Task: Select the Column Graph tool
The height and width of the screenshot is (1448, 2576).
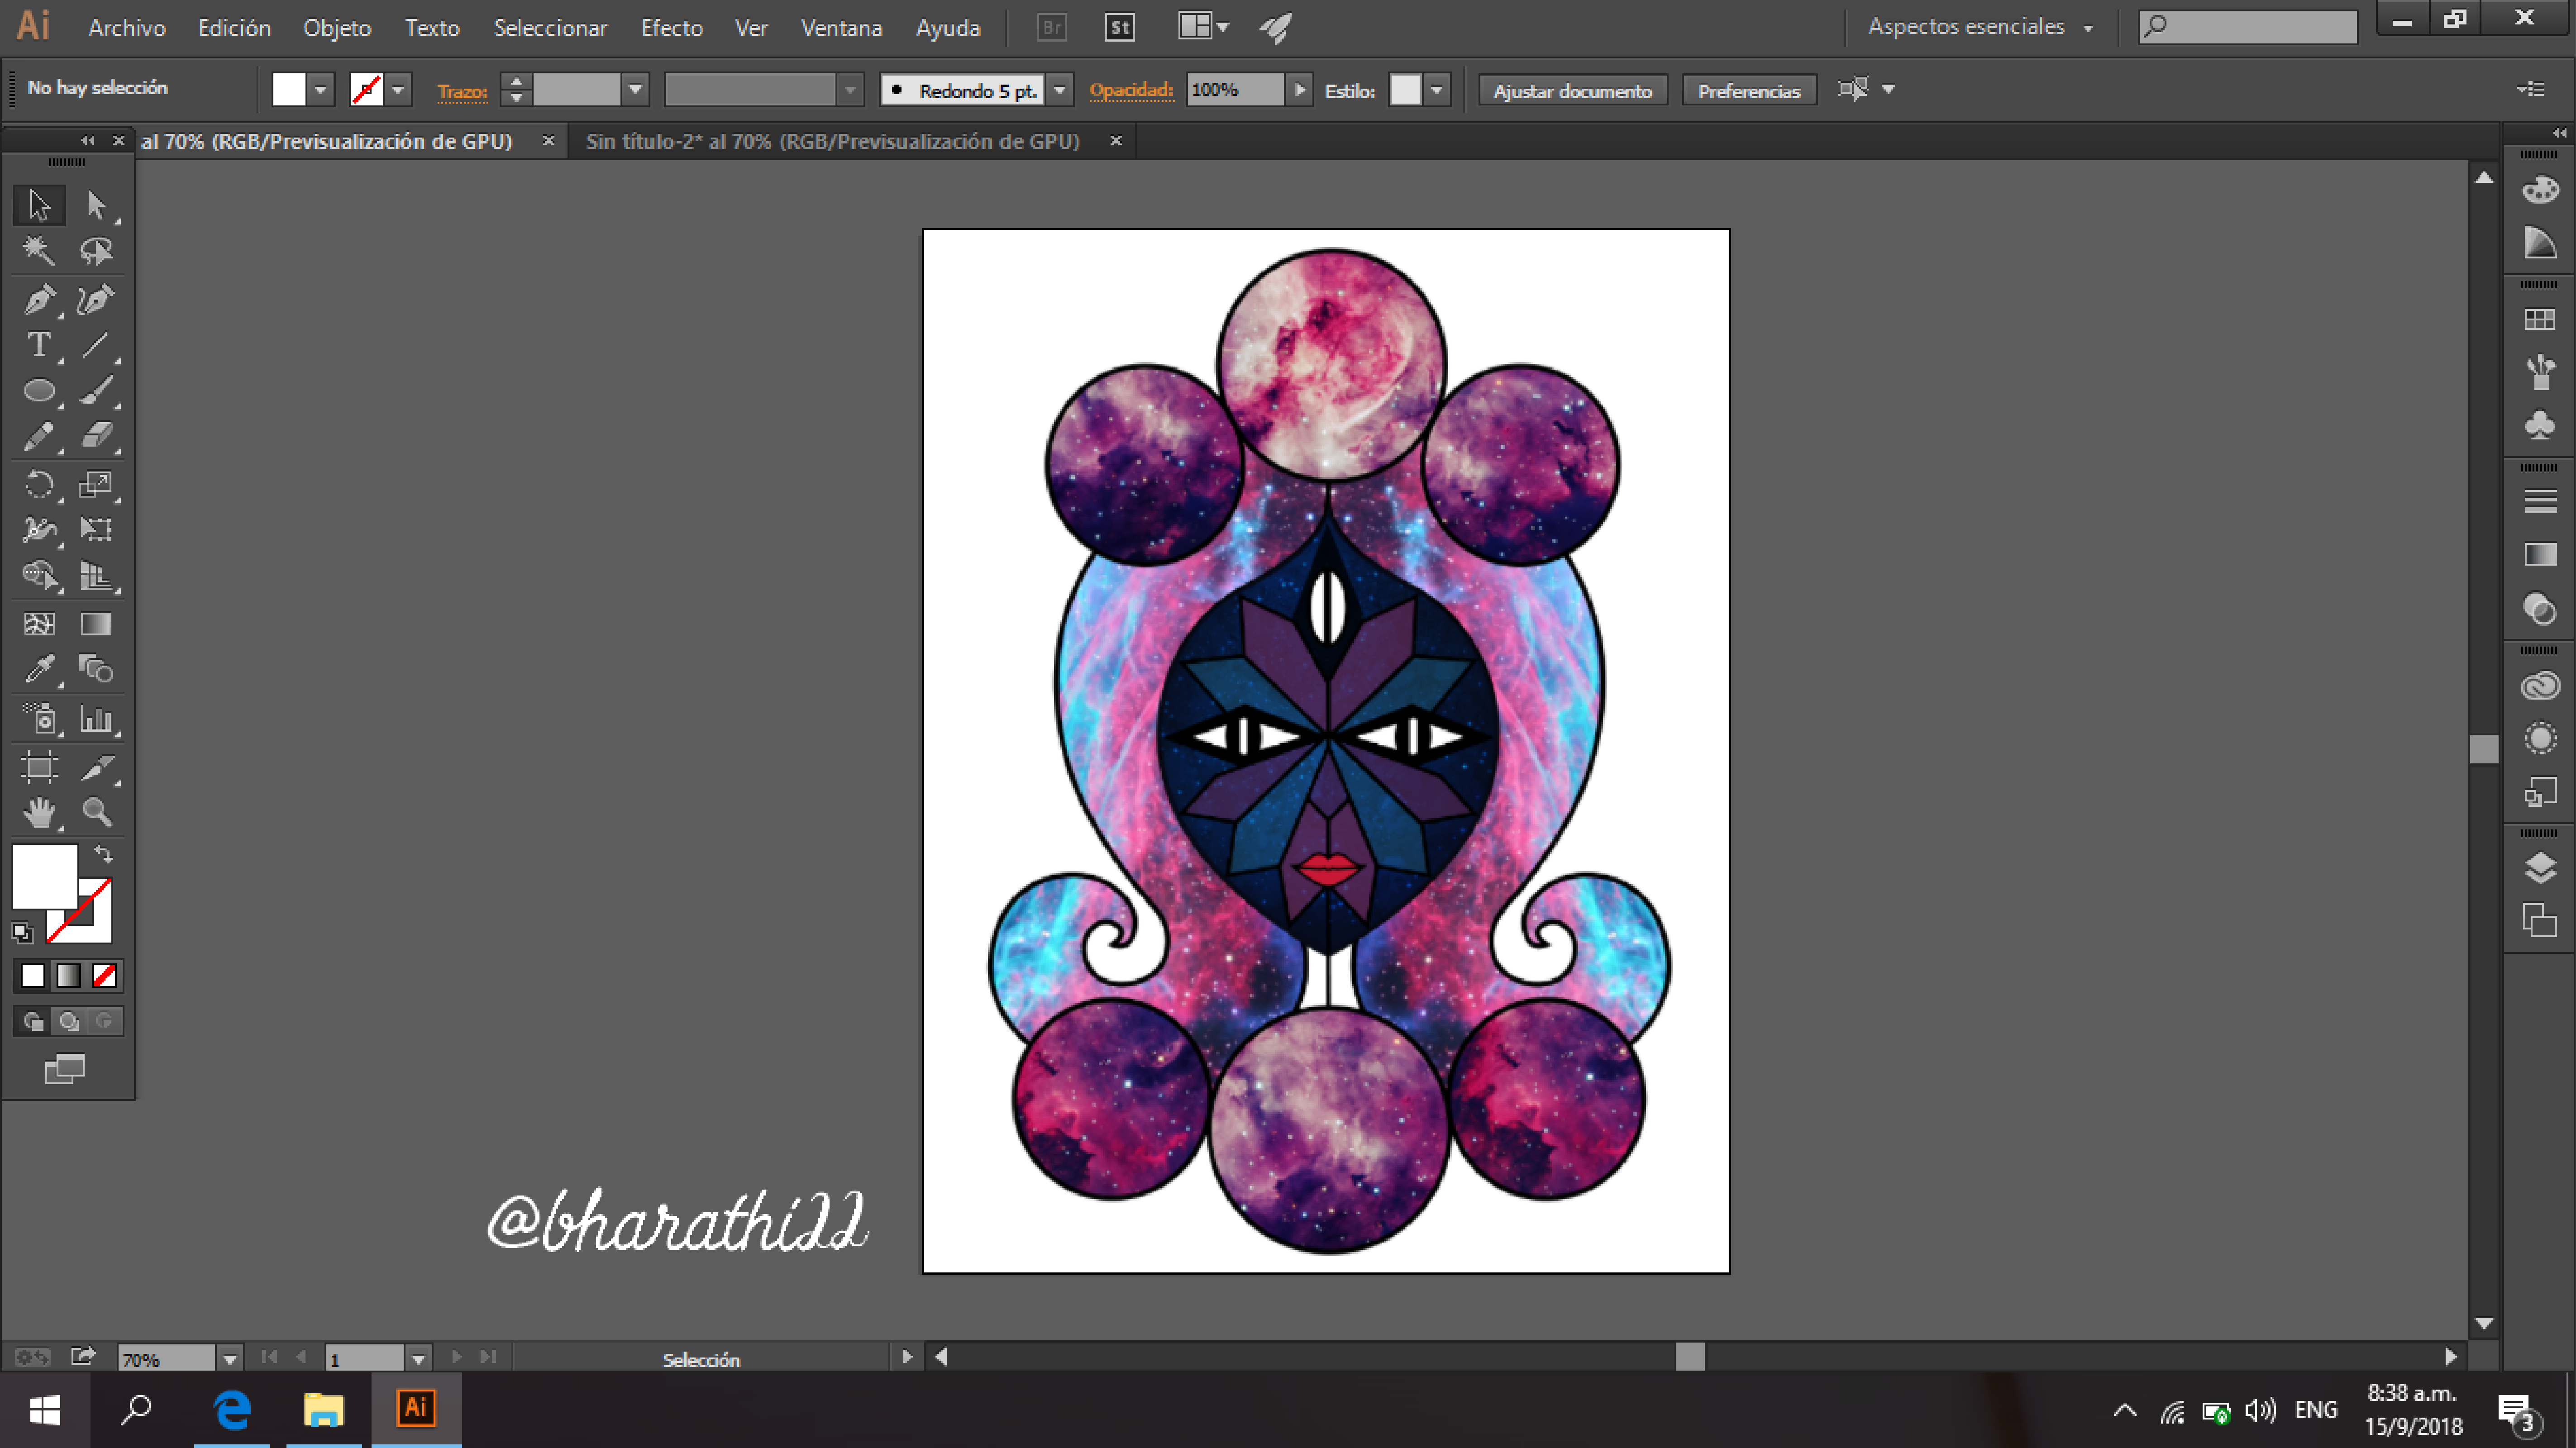Action: click(x=96, y=719)
